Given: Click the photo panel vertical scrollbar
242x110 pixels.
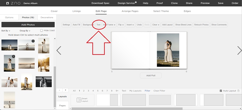Looking at the screenshot, I should click(x=55, y=87).
